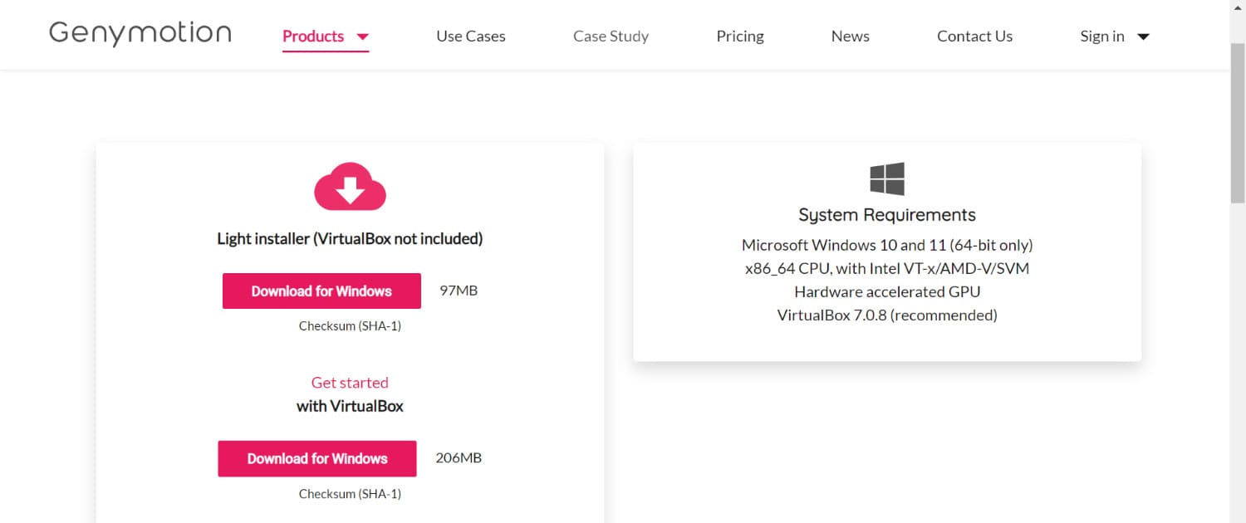
Task: Click "VirtualBox 7.0.8 (recommended)" text
Action: pos(887,315)
